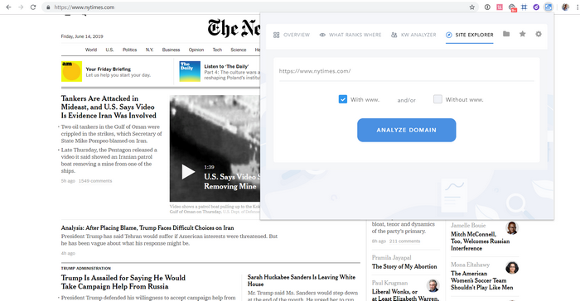Open the World section
The width and height of the screenshot is (580, 301).
pyautogui.click(x=91, y=50)
